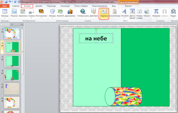Open the PowerPoint application icon menu
Viewport: 178px width, 113px height.
coord(2,2)
